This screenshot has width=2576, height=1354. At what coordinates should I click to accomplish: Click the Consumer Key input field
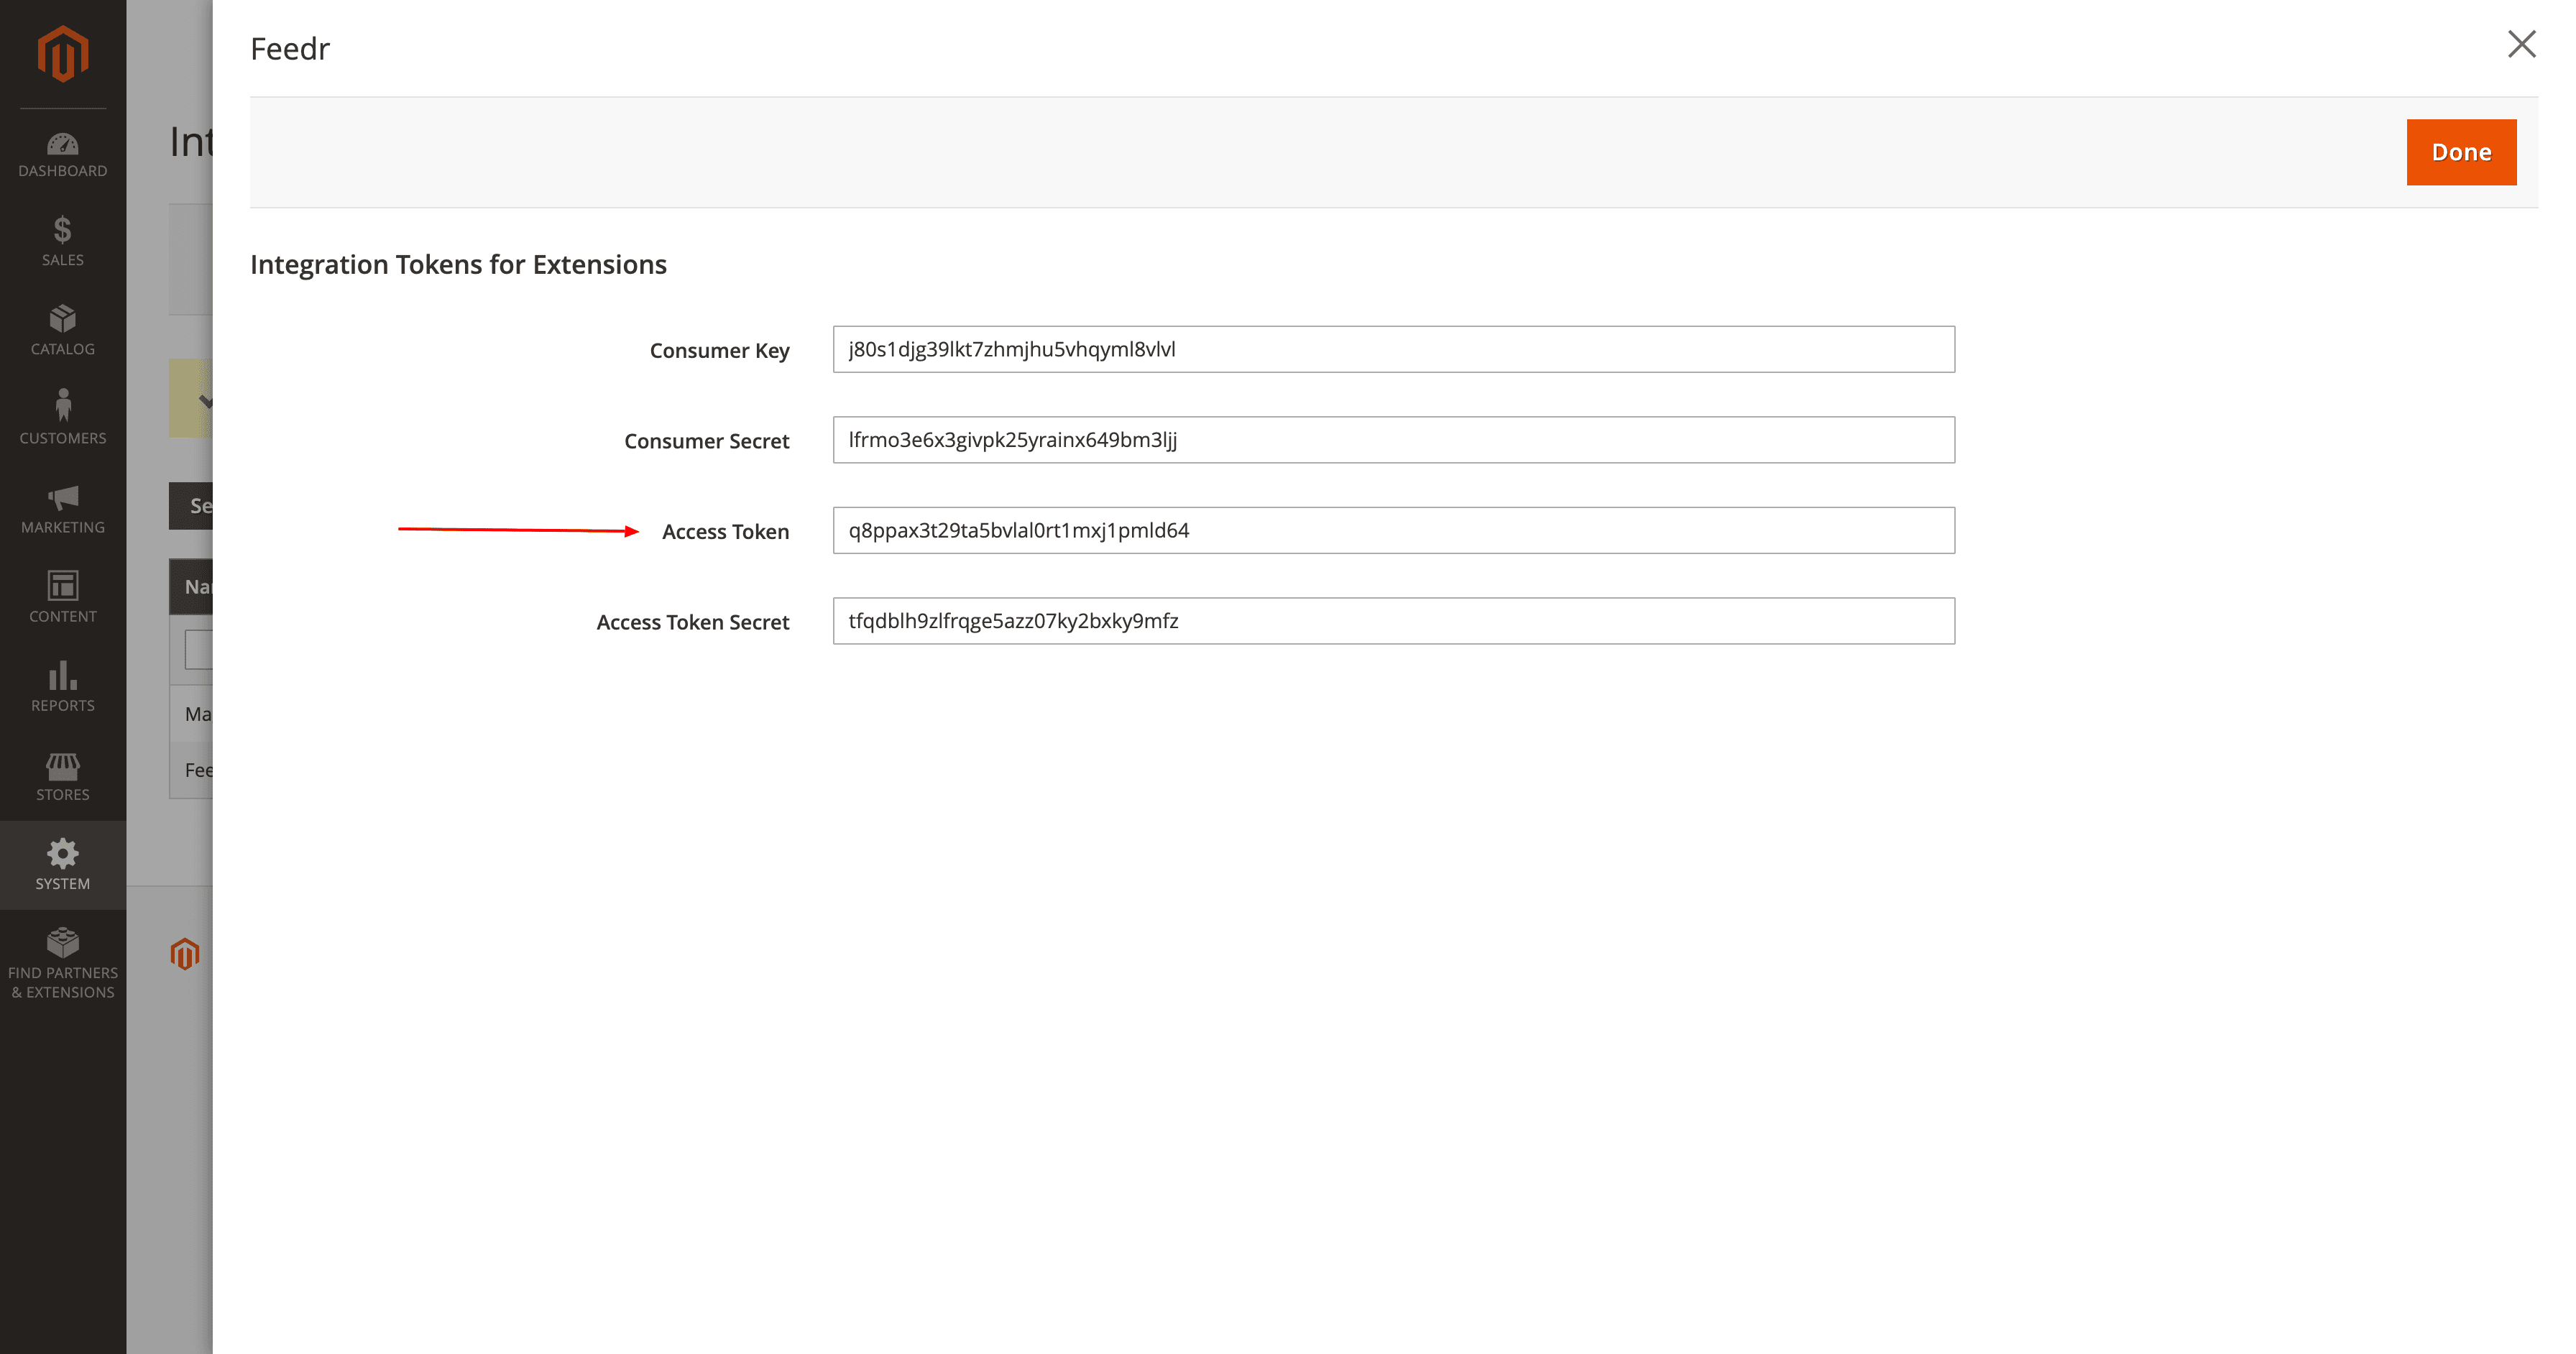[1392, 349]
